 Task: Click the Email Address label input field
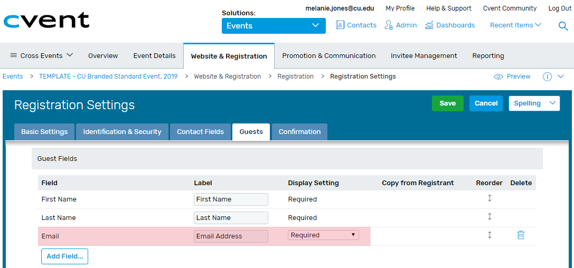[231, 236]
